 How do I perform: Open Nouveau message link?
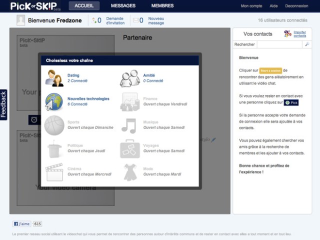pyautogui.click(x=156, y=20)
